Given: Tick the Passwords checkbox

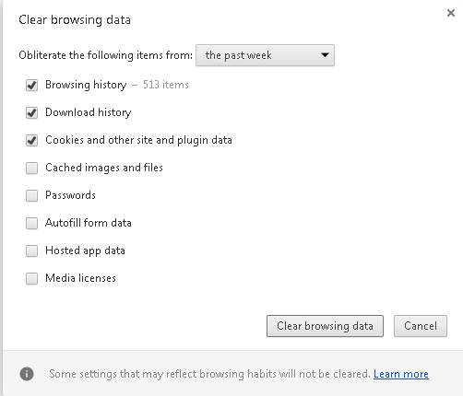Looking at the screenshot, I should (31, 195).
